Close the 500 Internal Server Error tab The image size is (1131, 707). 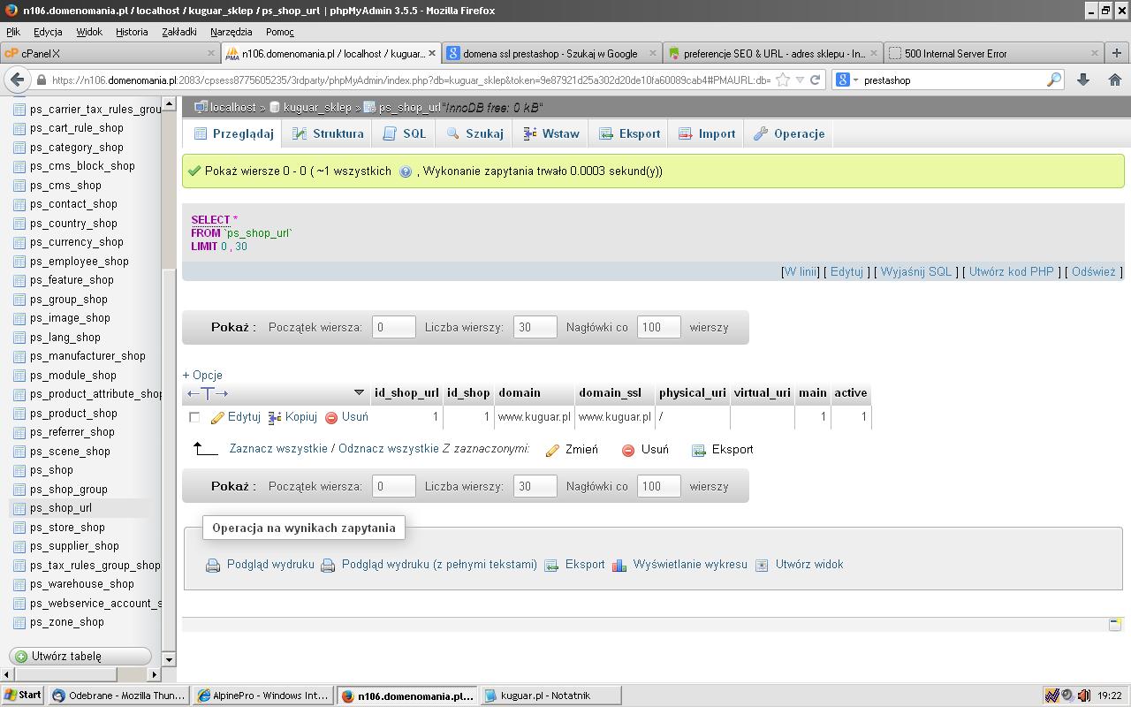pos(1095,53)
